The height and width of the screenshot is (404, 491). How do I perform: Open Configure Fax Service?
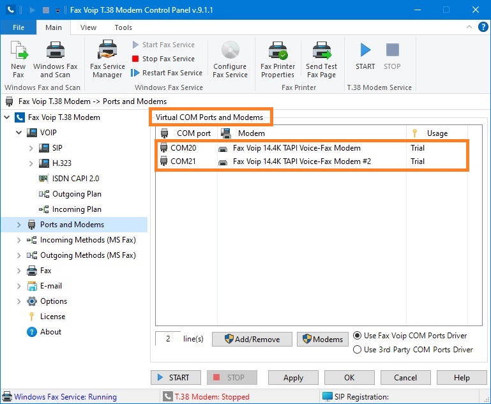pyautogui.click(x=230, y=59)
